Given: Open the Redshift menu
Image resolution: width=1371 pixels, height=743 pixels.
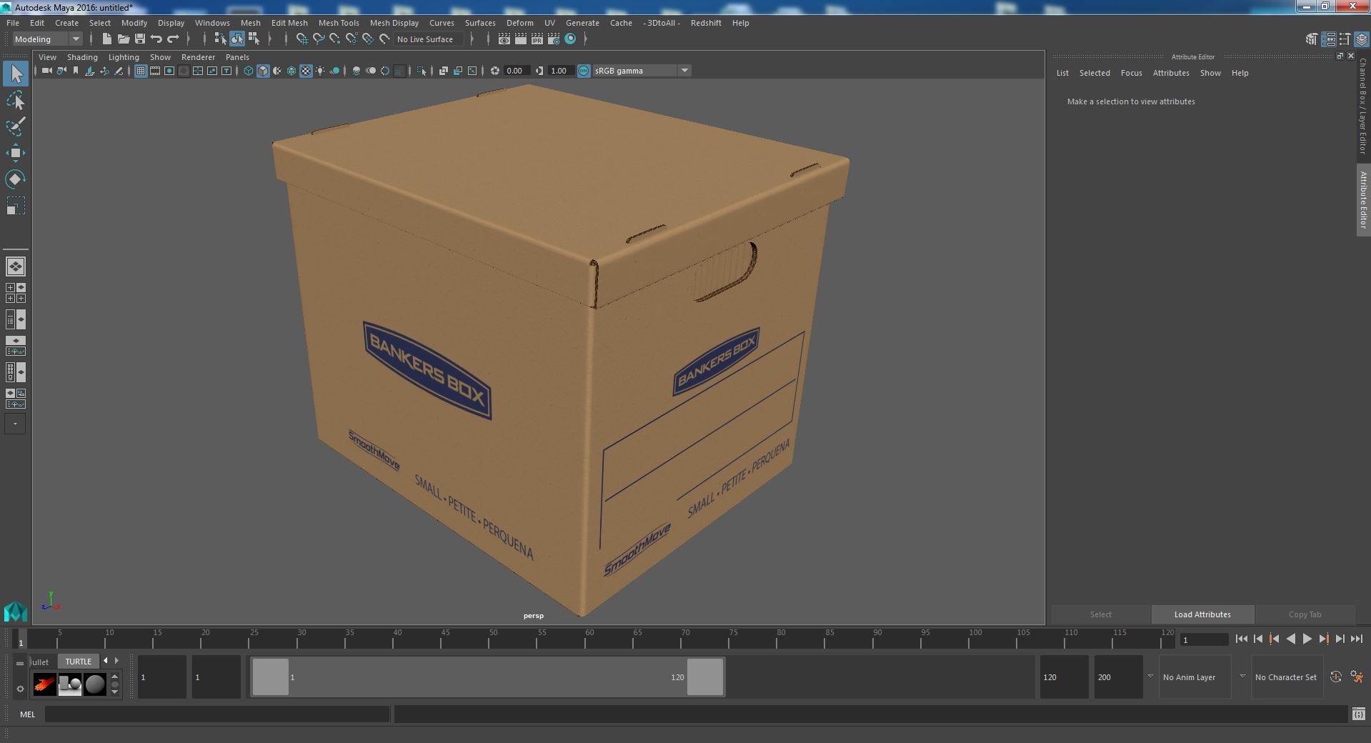Looking at the screenshot, I should (x=706, y=23).
